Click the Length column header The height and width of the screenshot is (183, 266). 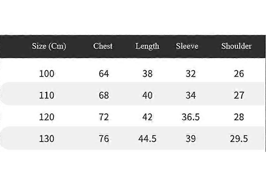(147, 46)
